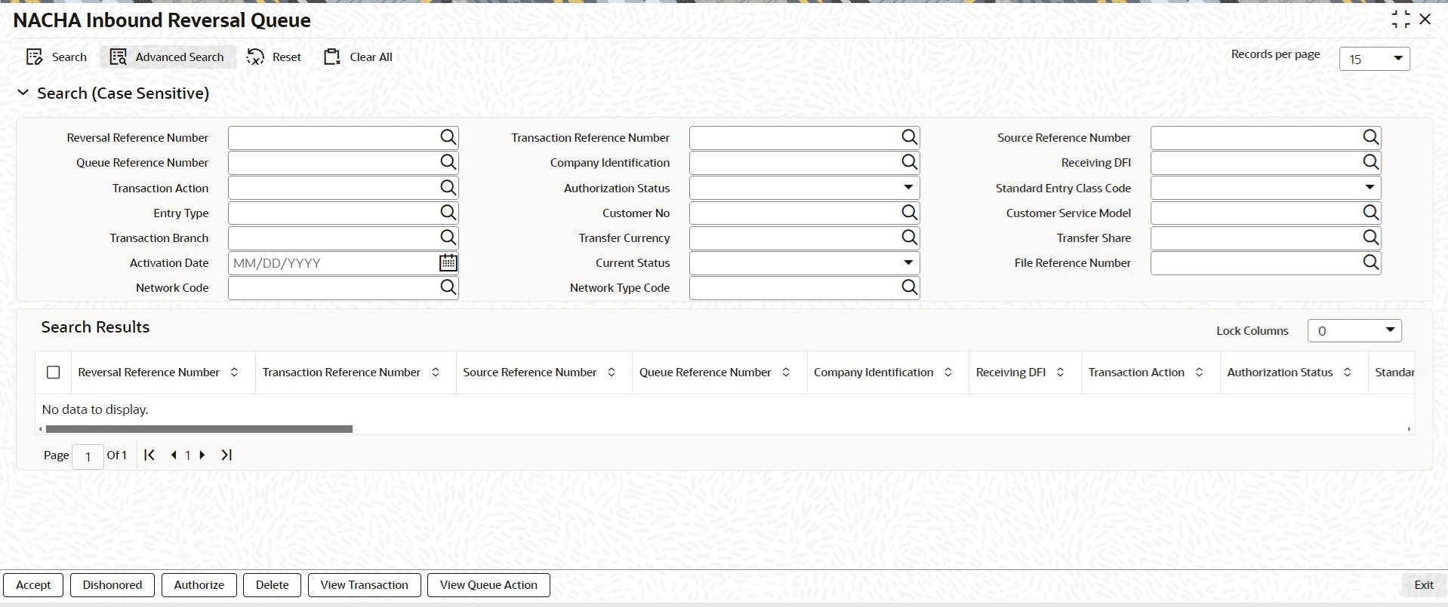
Task: Go to next results page
Action: click(x=202, y=455)
